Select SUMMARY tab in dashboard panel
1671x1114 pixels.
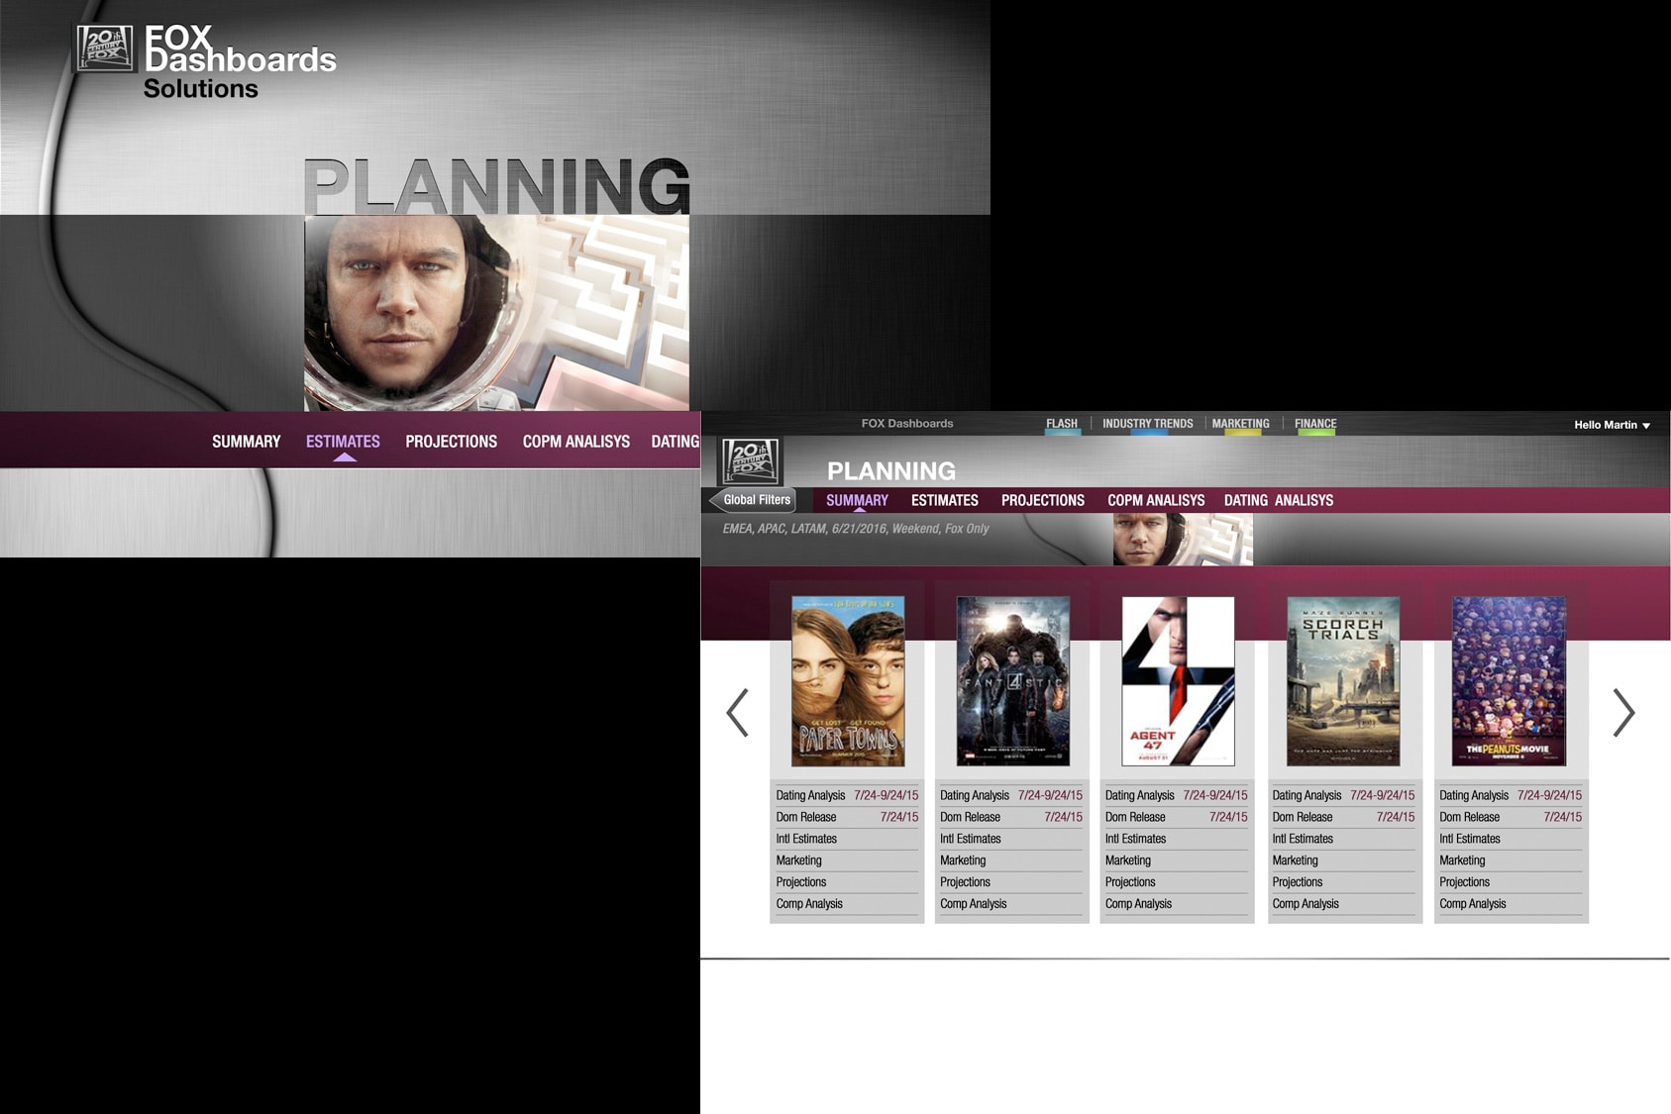click(x=857, y=500)
